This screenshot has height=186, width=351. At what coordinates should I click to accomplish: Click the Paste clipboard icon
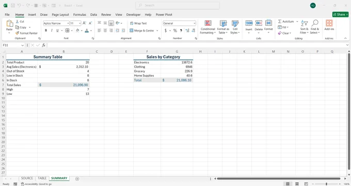point(9,23)
